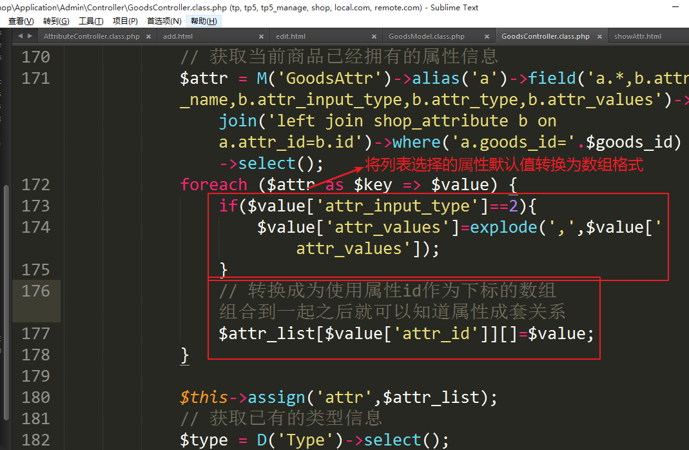This screenshot has width=689, height=450.
Task: Switch to the GoodsModel.class.php tab
Action: click(x=427, y=37)
